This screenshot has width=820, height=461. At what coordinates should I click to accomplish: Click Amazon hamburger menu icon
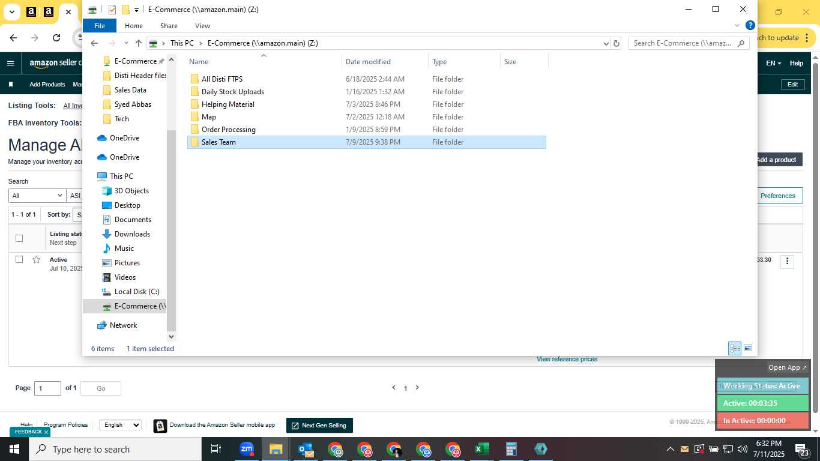pyautogui.click(x=10, y=63)
